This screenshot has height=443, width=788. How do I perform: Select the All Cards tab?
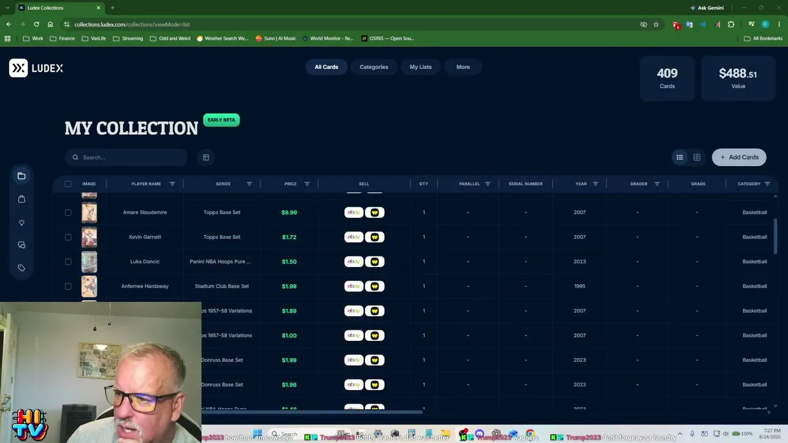click(x=326, y=67)
